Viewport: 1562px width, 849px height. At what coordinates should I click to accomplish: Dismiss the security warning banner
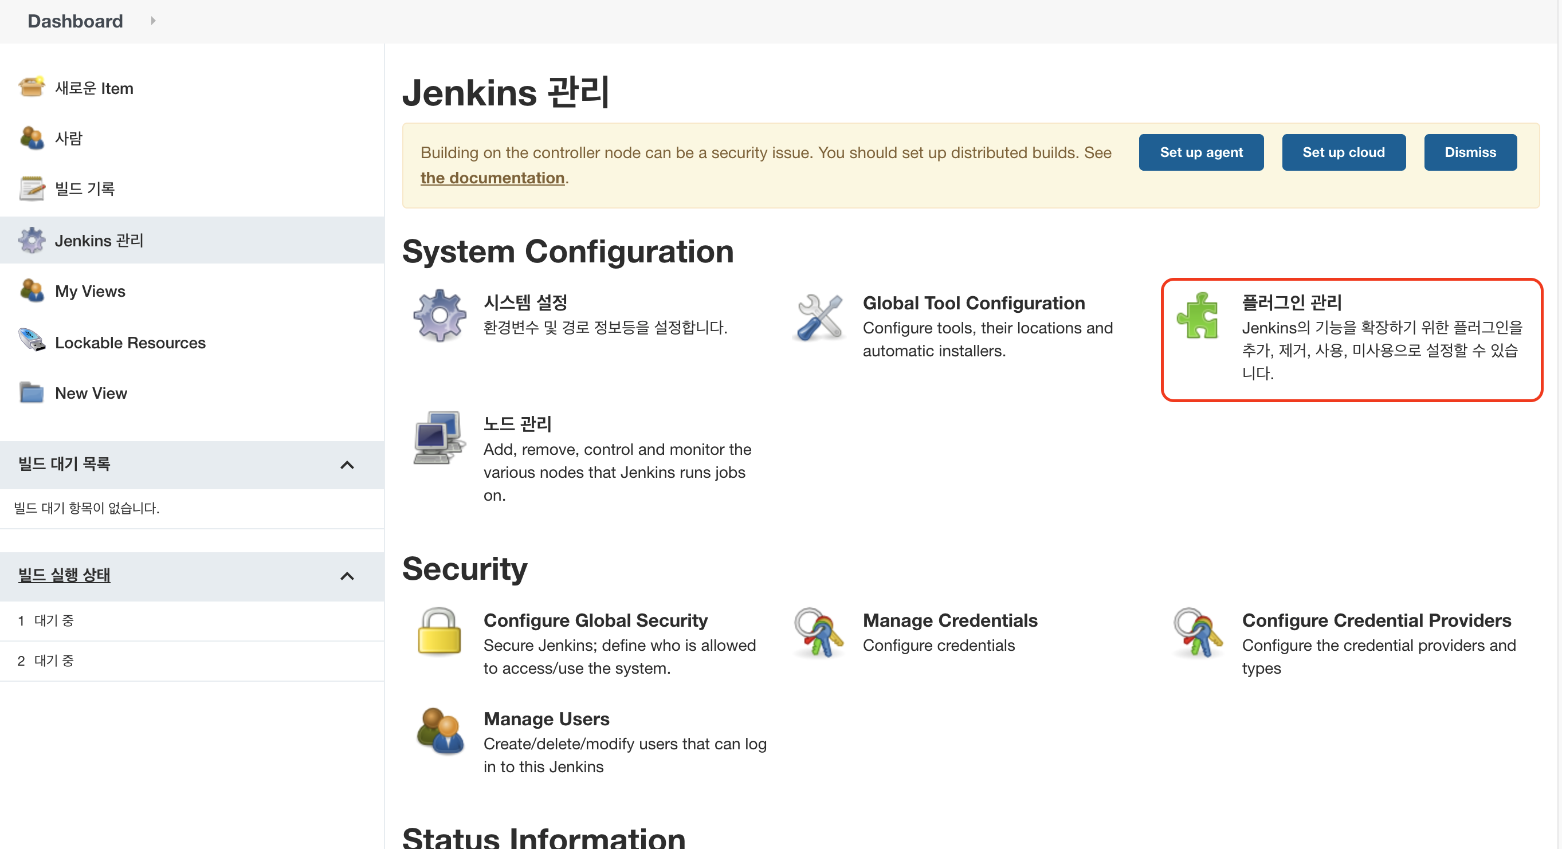click(1470, 152)
